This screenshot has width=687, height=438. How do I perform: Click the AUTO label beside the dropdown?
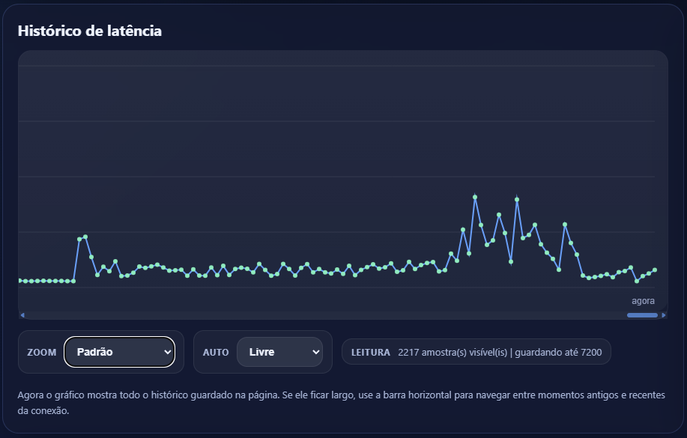216,352
